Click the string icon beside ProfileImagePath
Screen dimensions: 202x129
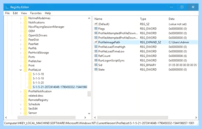point(96,42)
